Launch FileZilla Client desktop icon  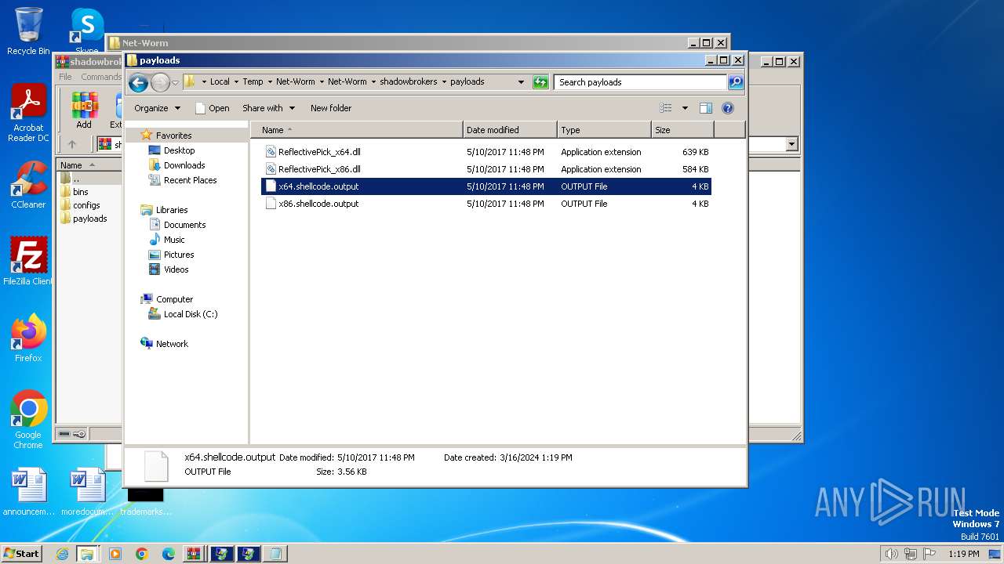point(28,262)
